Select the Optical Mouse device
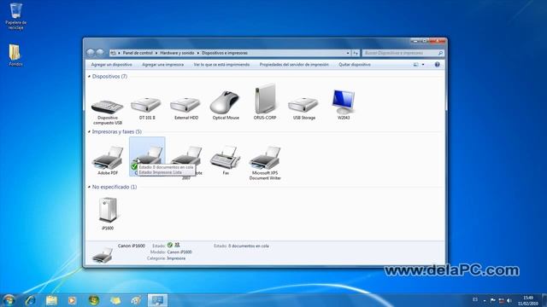Viewport: 547px width, 307px height. (x=226, y=106)
